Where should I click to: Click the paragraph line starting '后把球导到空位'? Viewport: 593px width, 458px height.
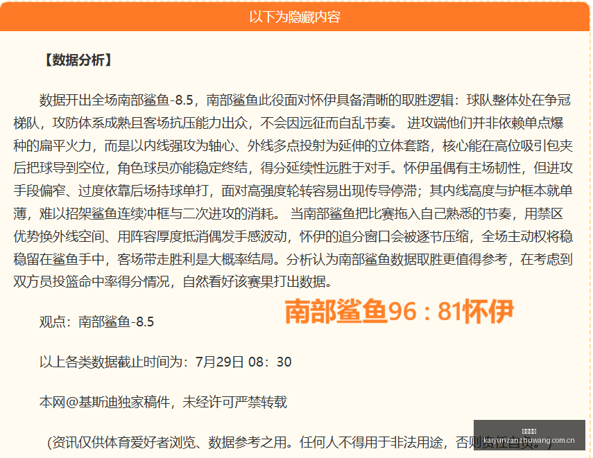[293, 168]
